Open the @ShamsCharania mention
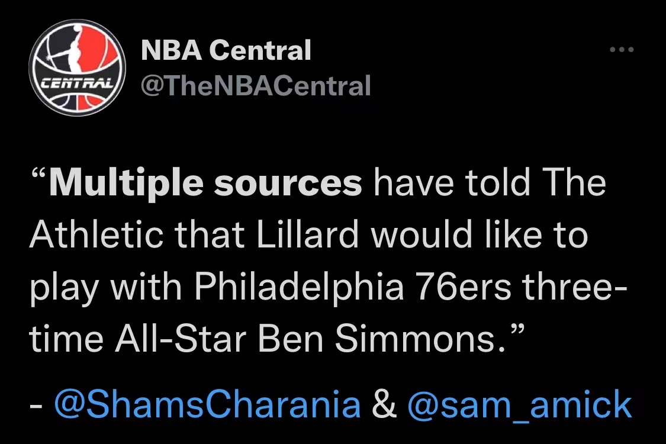The image size is (666, 444). click(x=207, y=404)
